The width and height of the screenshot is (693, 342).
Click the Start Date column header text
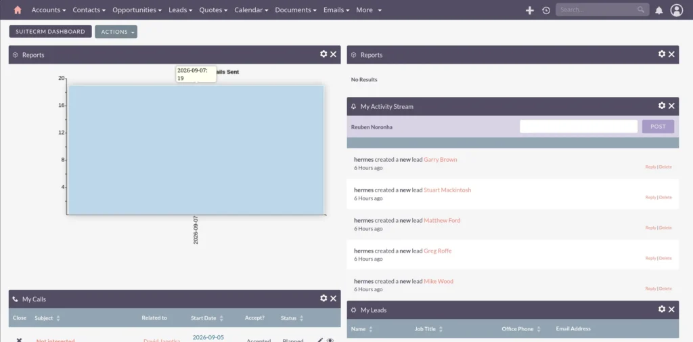click(203, 318)
